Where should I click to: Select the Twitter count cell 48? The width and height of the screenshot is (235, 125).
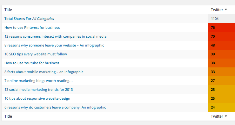[x=222, y=45]
